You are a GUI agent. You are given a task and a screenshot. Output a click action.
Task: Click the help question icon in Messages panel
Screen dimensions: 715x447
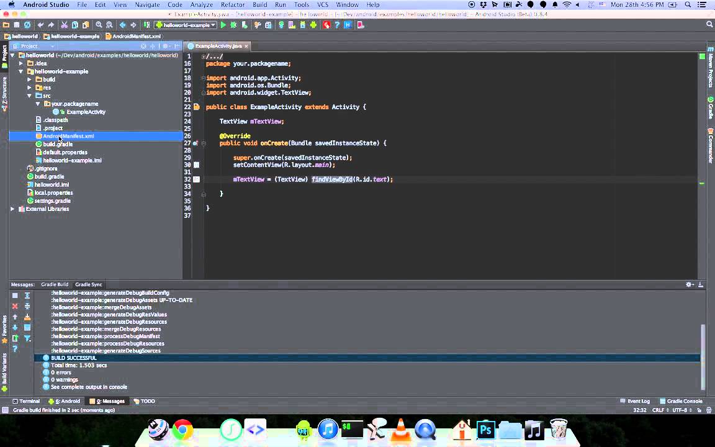(15, 349)
